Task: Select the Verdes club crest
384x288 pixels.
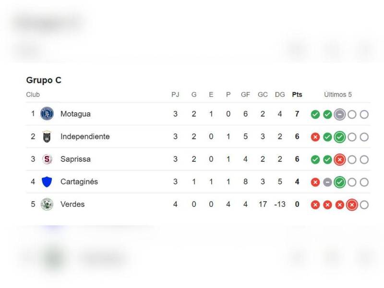Action: (47, 204)
